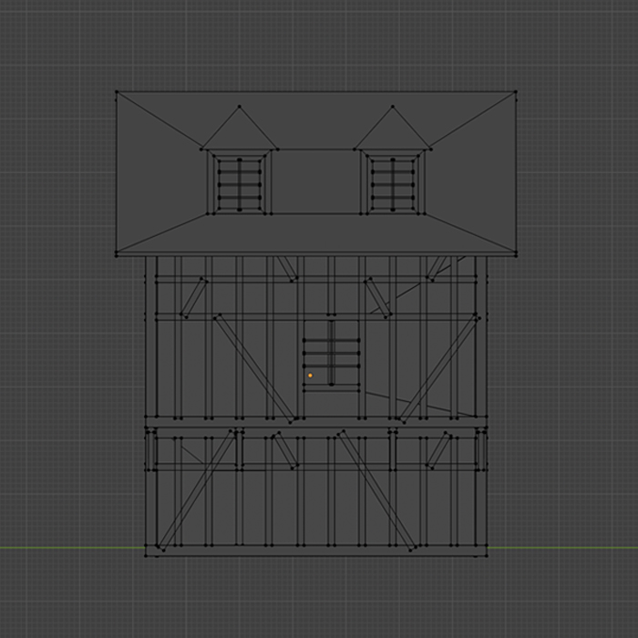The width and height of the screenshot is (638, 638).
Task: Click inside the left dormer window
Action: (241, 182)
